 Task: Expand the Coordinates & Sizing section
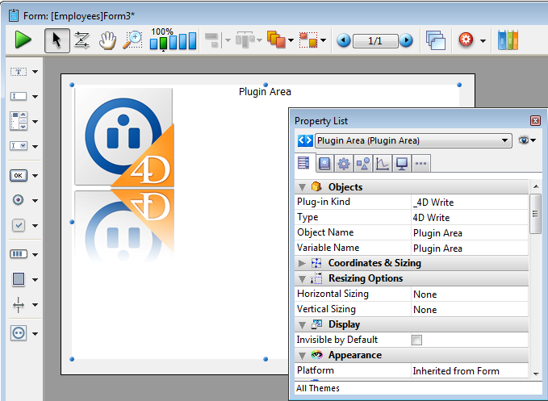[x=303, y=263]
